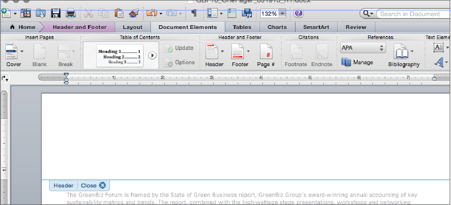Open the Table of Contents Options button

click(x=179, y=63)
